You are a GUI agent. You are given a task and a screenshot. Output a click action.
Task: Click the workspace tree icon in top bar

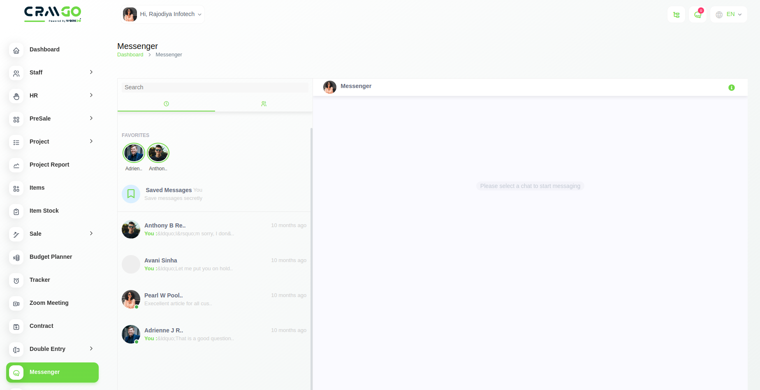676,15
